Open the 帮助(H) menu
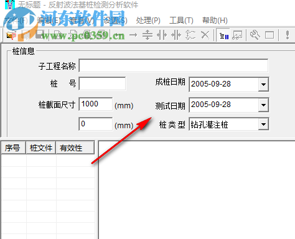 [215, 21]
